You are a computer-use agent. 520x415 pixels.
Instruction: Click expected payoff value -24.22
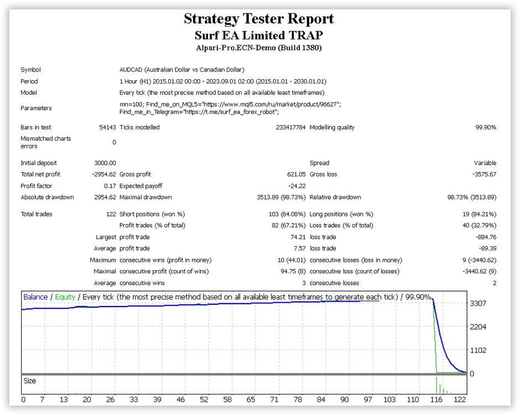[297, 186]
